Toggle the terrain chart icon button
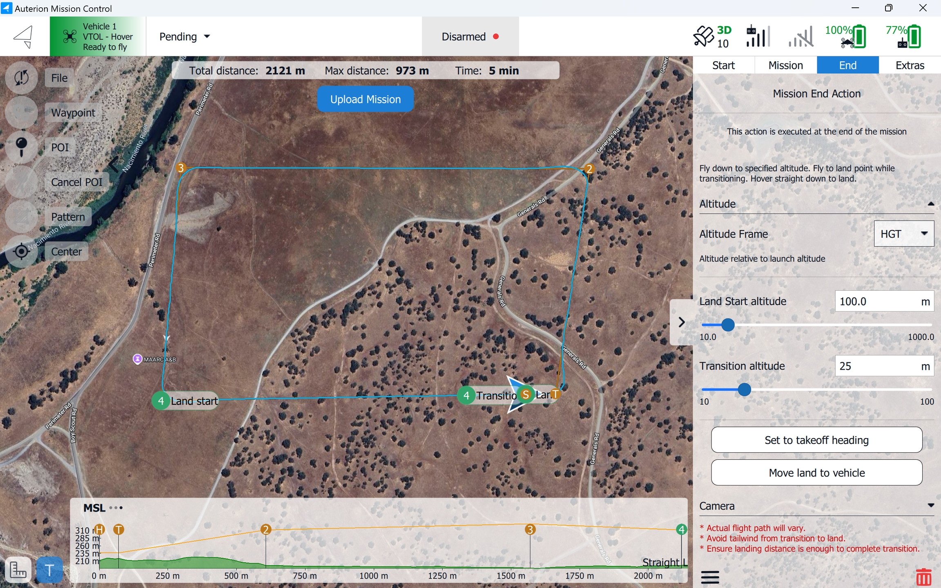The image size is (941, 588). [18, 570]
